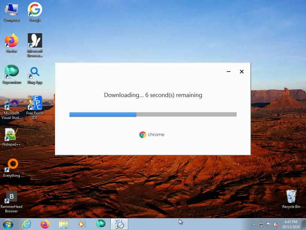
Task: Click the Show desktop strip
Action: (x=304, y=224)
